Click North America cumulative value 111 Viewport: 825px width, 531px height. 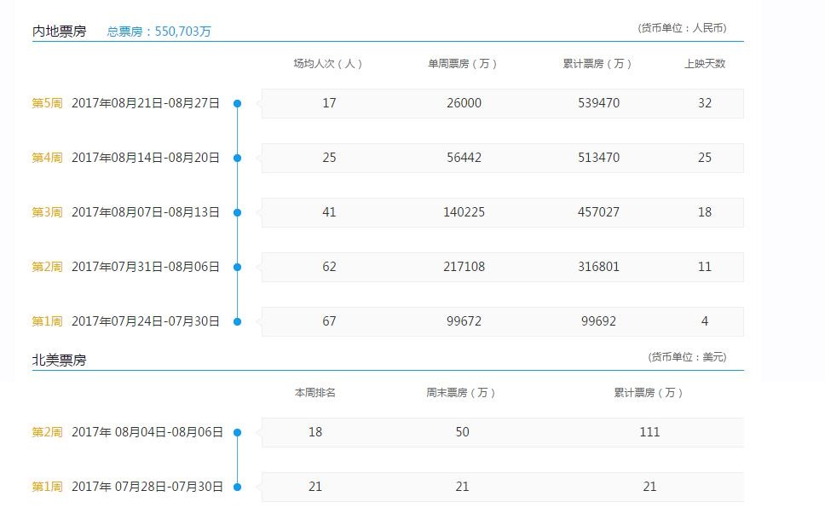(x=649, y=432)
